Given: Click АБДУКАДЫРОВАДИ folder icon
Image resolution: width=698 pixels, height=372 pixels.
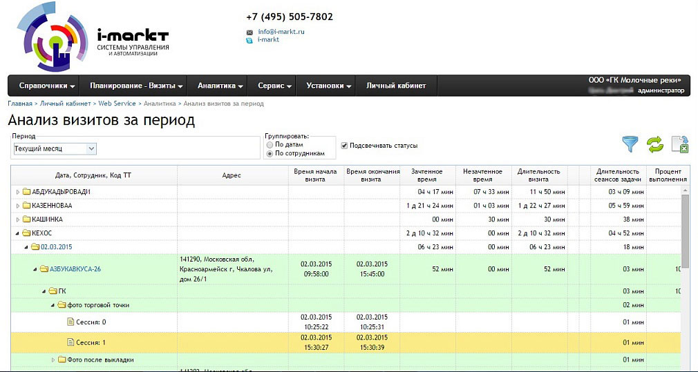Looking at the screenshot, I should tap(26, 192).
